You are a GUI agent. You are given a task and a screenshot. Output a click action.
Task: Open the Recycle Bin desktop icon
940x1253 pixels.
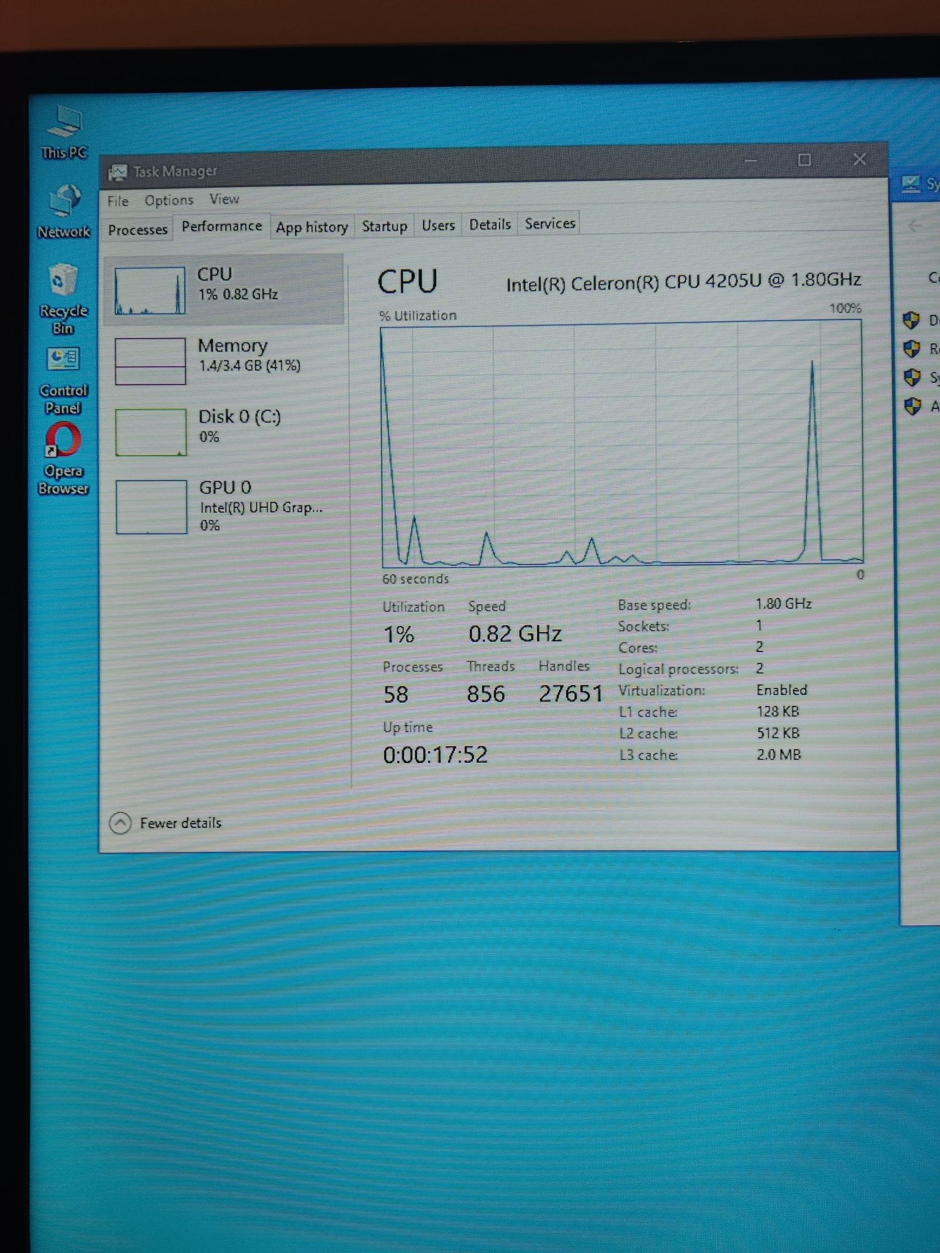pyautogui.click(x=63, y=299)
